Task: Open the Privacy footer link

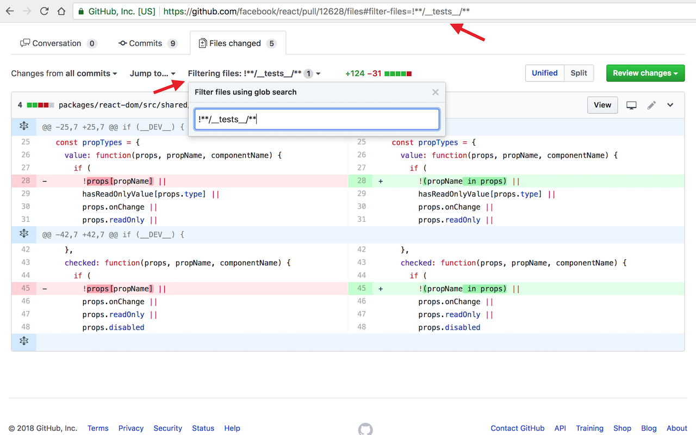Action: click(131, 428)
